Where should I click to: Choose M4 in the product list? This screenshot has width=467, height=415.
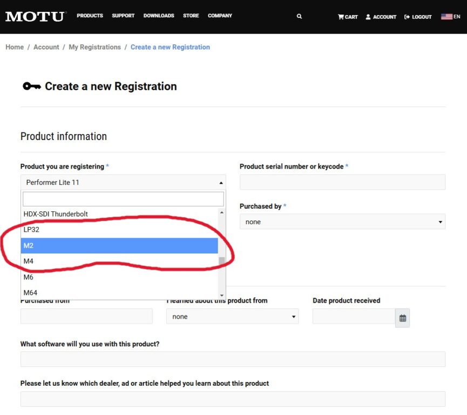click(x=119, y=262)
